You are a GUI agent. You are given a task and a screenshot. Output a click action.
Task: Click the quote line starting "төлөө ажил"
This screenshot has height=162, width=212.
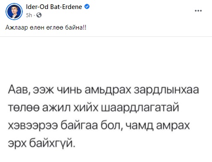(93, 108)
